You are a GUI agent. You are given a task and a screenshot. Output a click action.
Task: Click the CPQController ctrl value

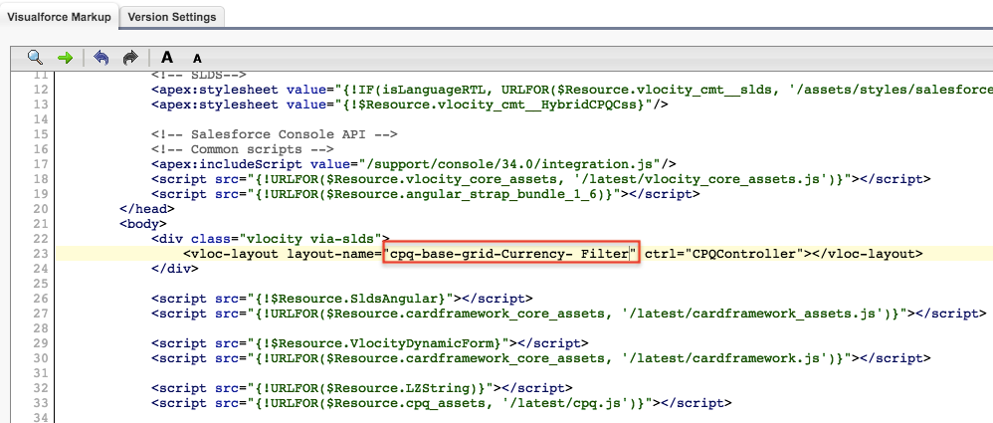click(744, 254)
